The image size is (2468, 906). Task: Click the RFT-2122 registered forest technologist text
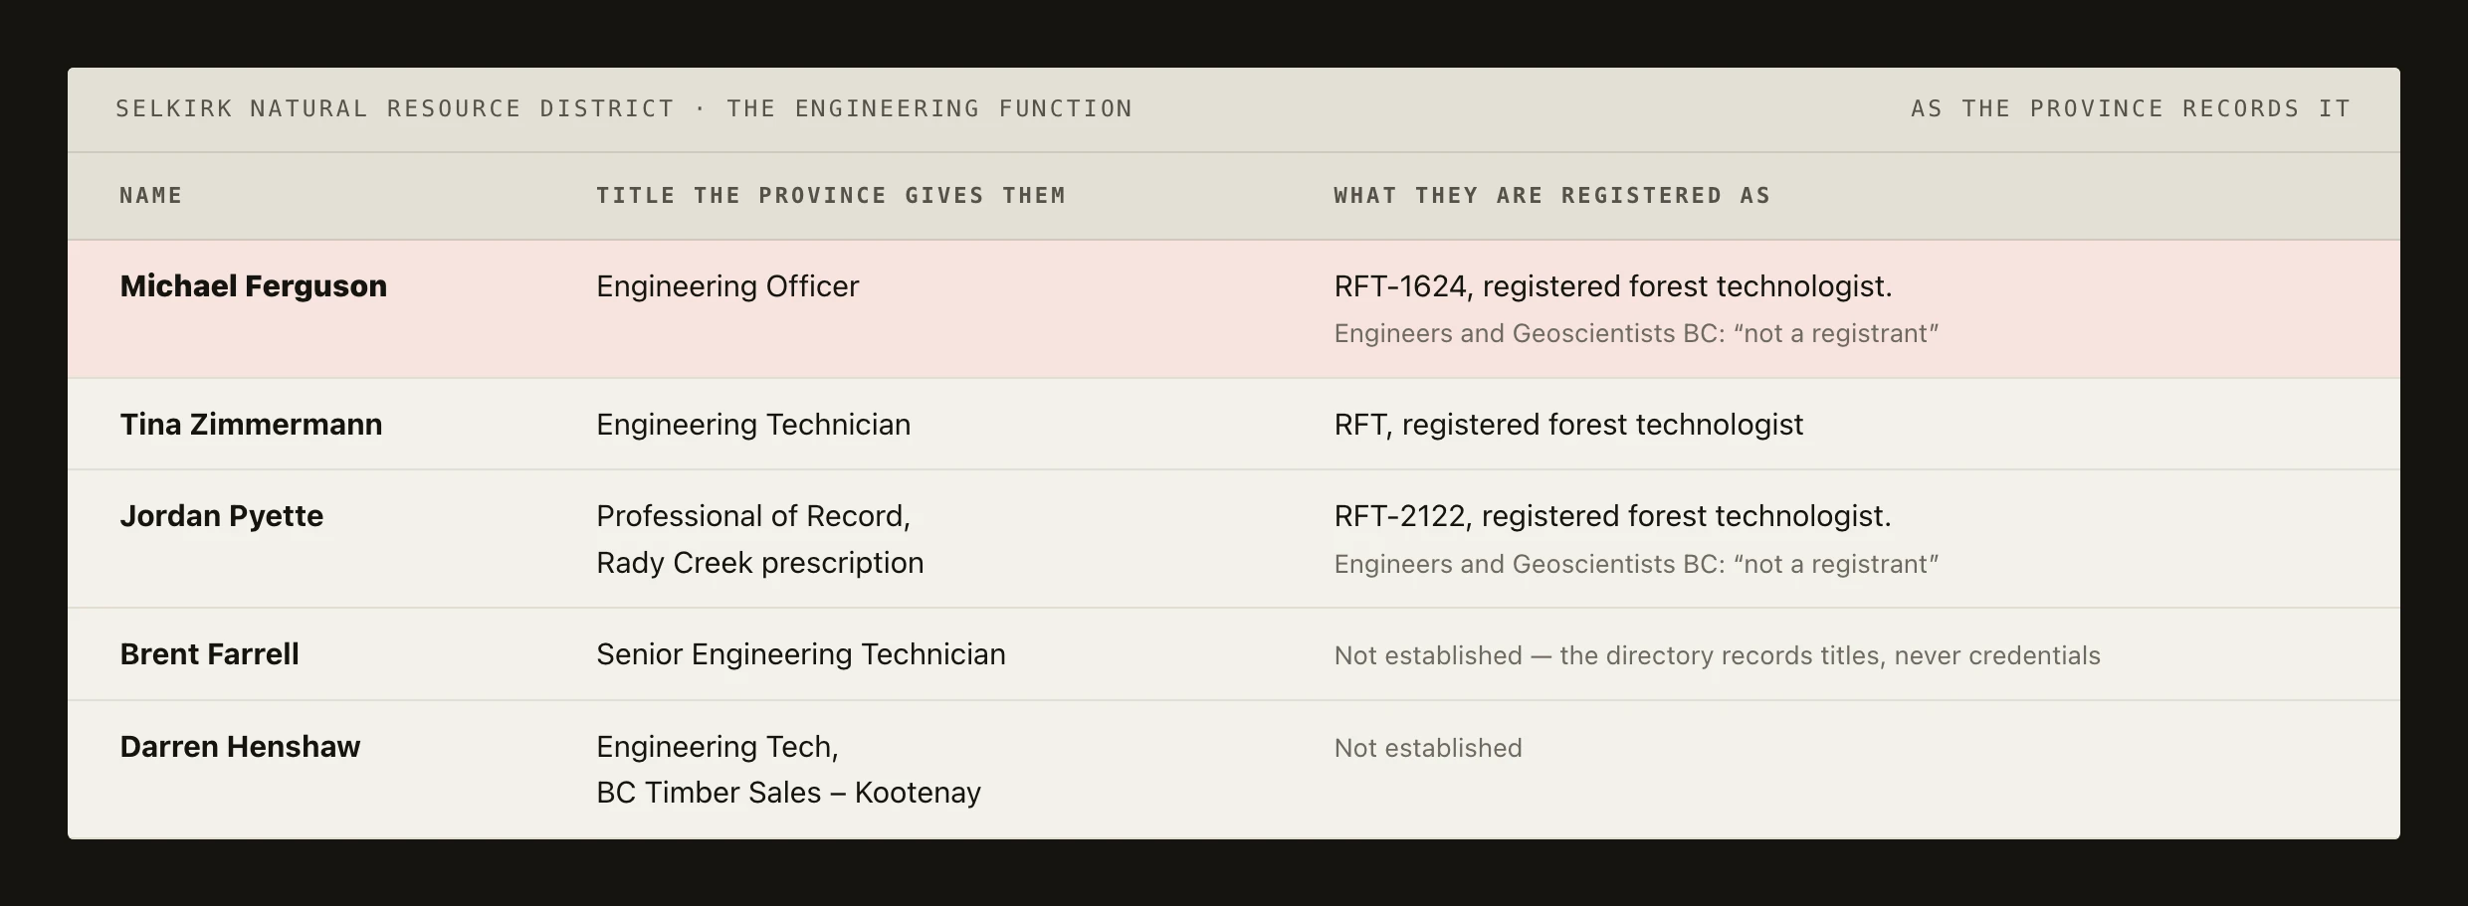pos(1612,516)
